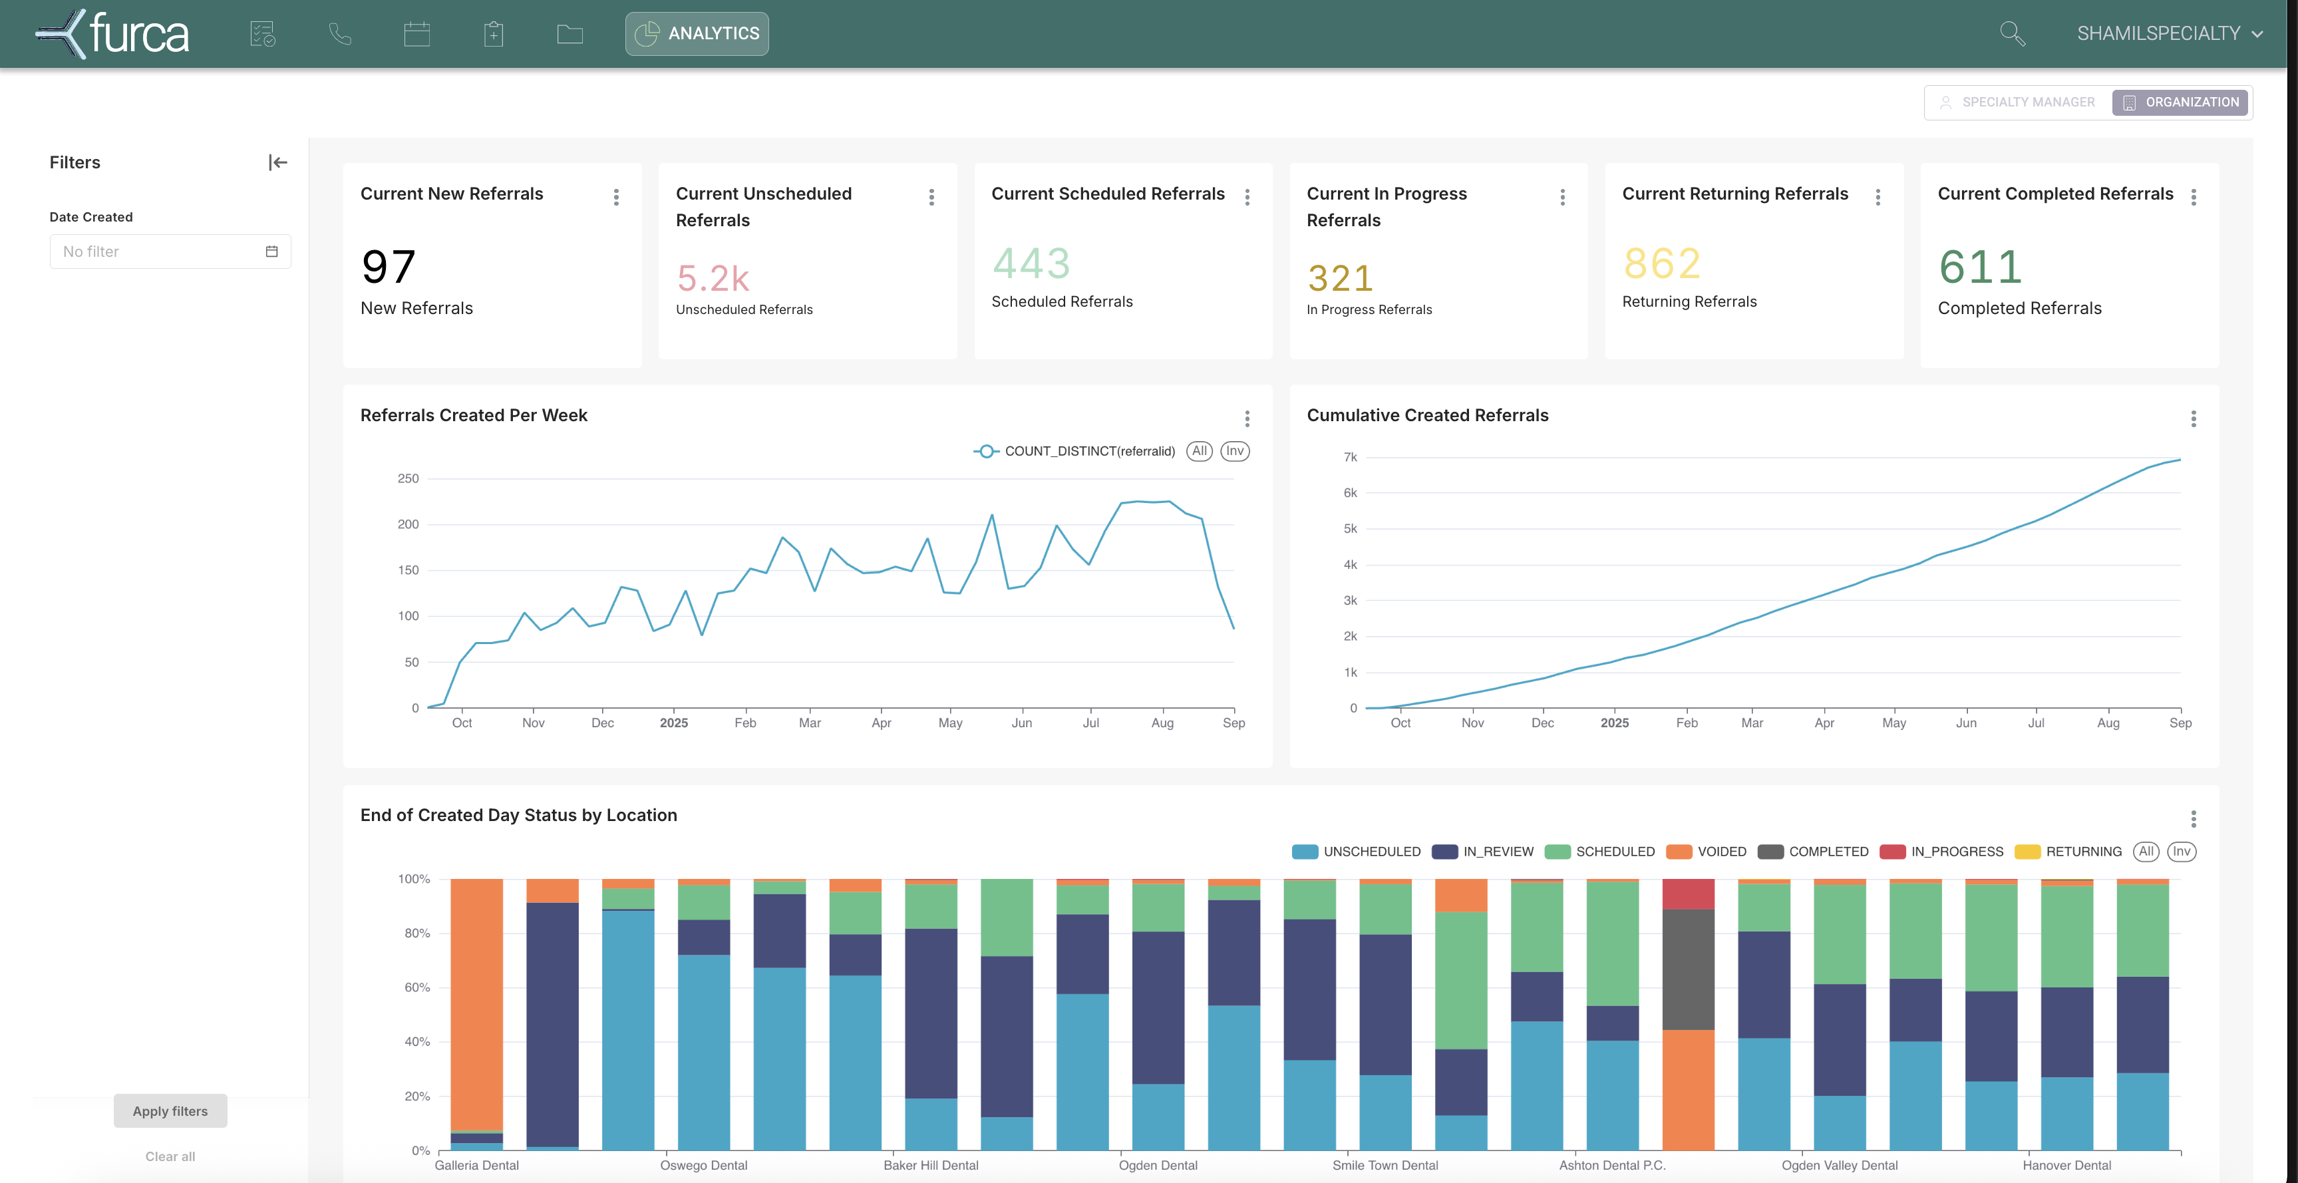
Task: Open options menu on Cumulative Created Referrals chart
Action: [2194, 419]
